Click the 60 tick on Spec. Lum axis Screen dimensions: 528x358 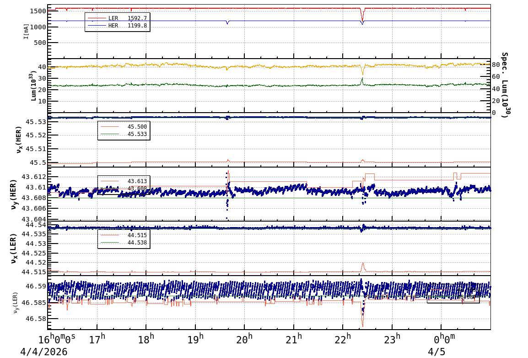pos(496,77)
